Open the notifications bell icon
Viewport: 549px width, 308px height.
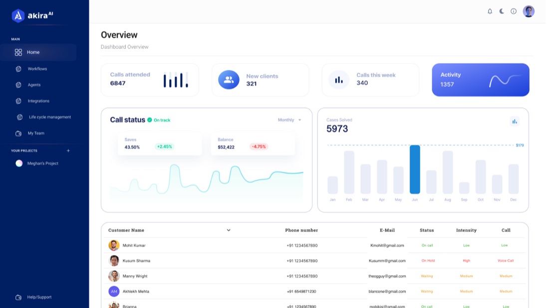(490, 11)
